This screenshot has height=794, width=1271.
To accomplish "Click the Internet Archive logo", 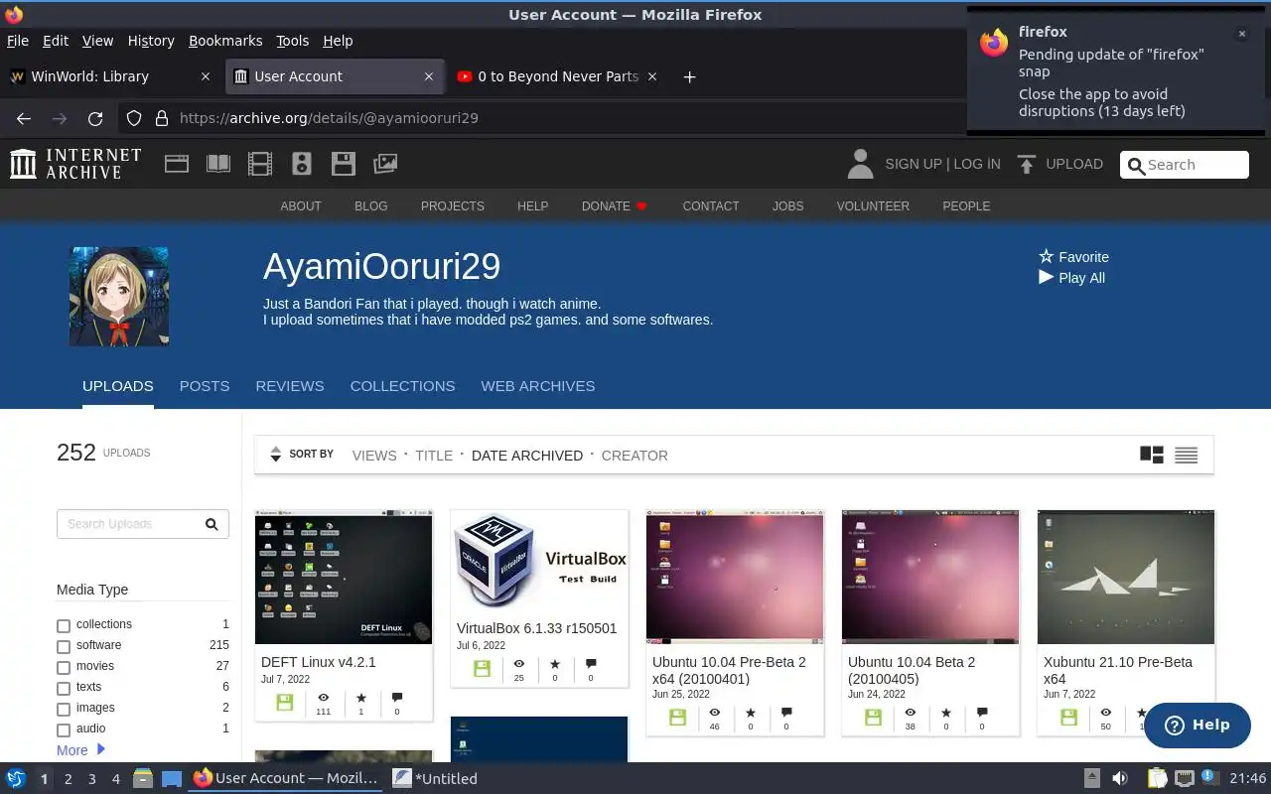I will [75, 164].
